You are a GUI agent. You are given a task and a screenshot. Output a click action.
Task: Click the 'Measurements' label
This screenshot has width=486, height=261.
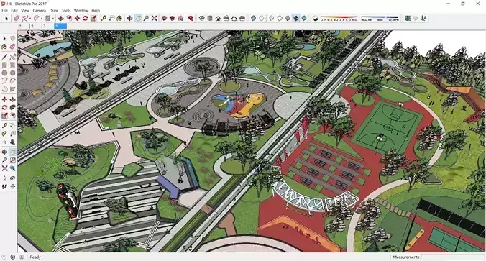(x=405, y=257)
